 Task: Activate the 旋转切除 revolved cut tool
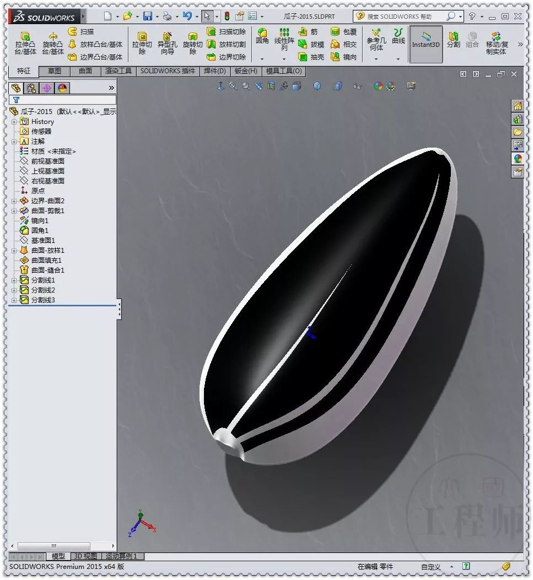point(193,43)
